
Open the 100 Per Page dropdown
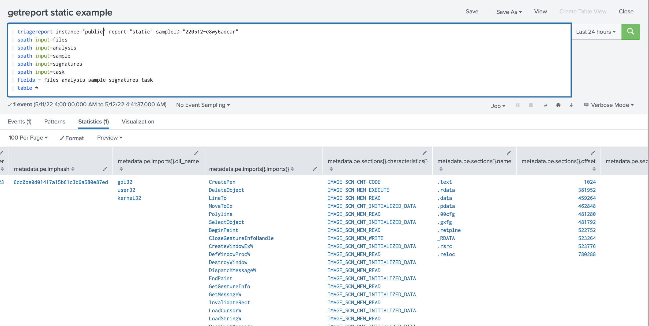pyautogui.click(x=28, y=138)
